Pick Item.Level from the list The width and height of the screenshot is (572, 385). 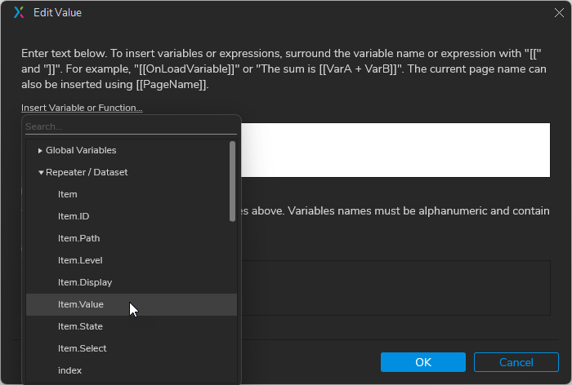pyautogui.click(x=80, y=260)
